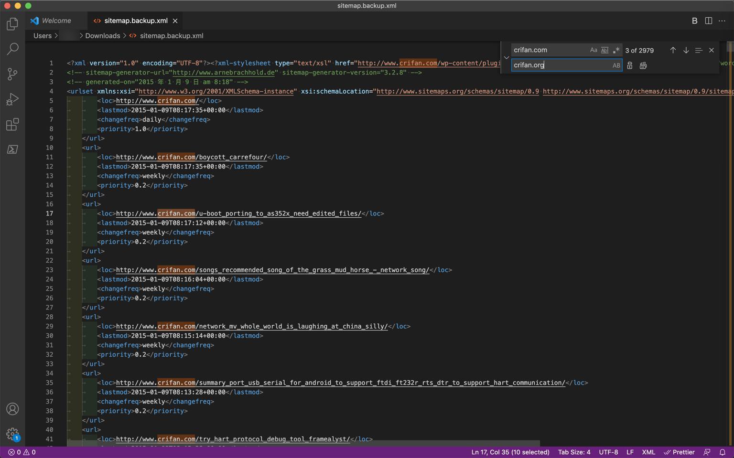Click the errors and warnings status indicator
This screenshot has height=458, width=734.
22,452
